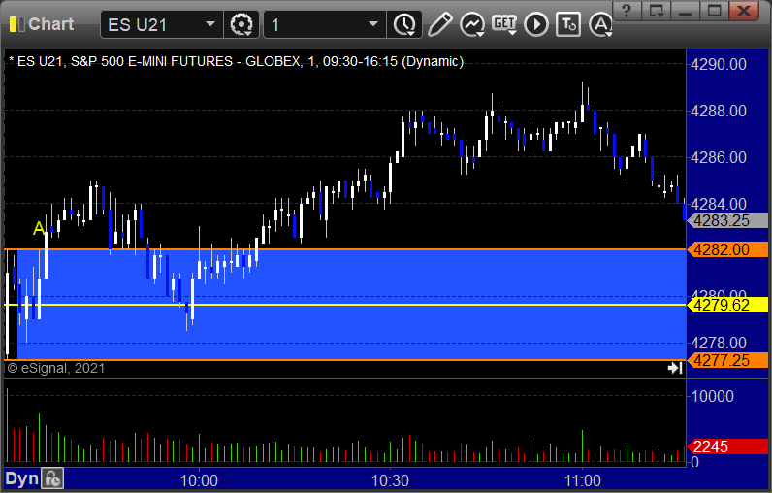
Task: Maximize the chart window
Action: pos(715,11)
